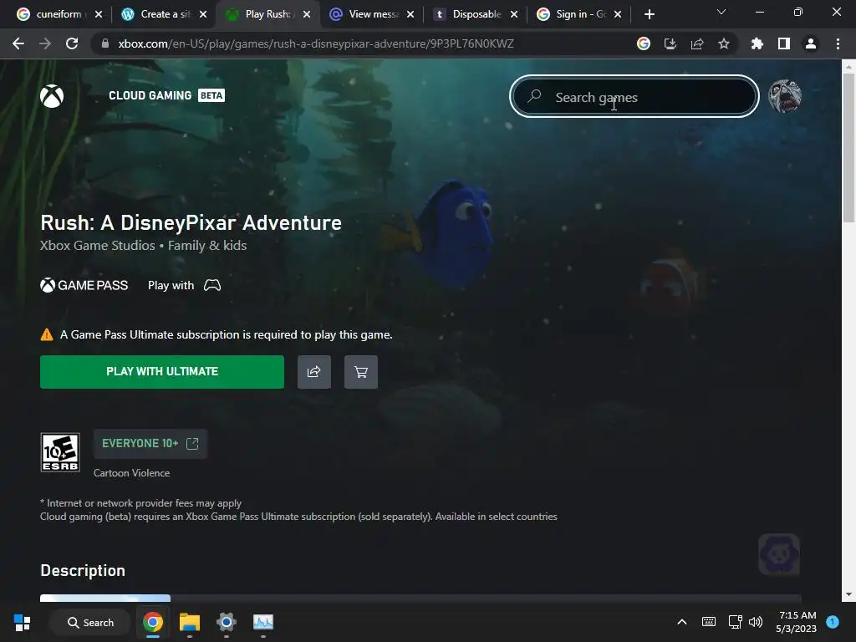Open the Chrome extensions puzzle icon
Screen dimensions: 856x642
(x=757, y=43)
